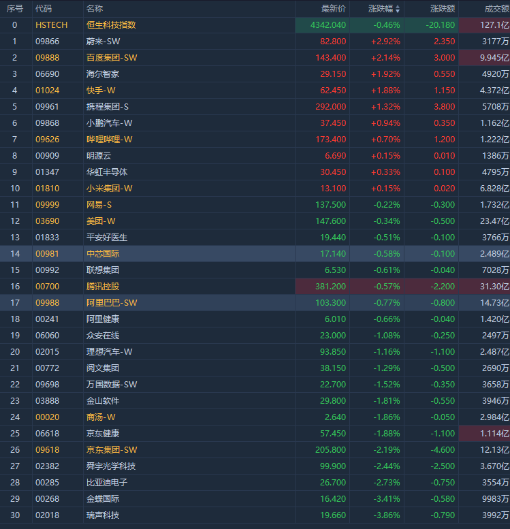Click highlighted 中芯国际 stock name
The width and height of the screenshot is (510, 529).
point(103,254)
